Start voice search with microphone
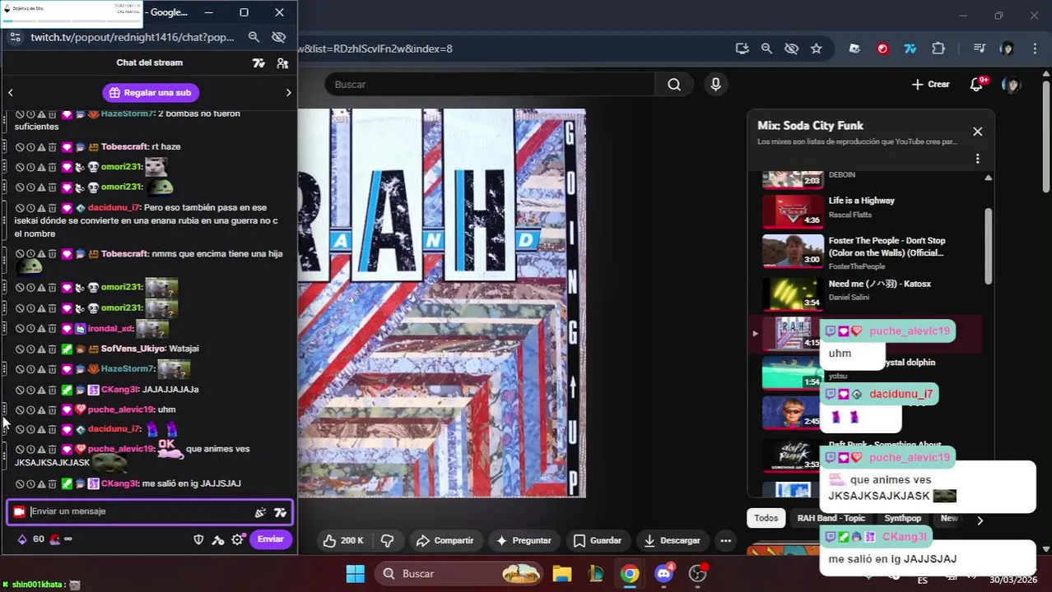This screenshot has height=592, width=1052. click(x=715, y=85)
